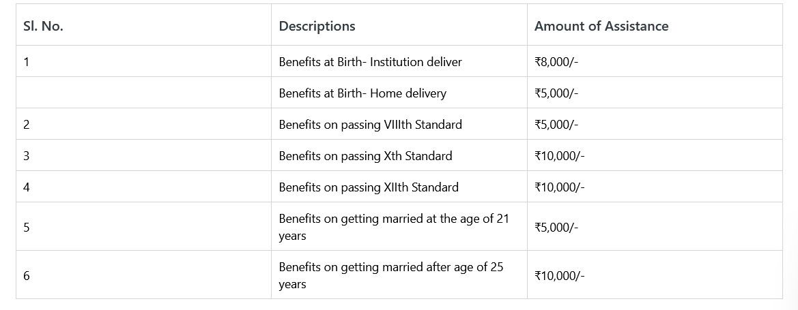Screen dimensions: 798x310
Task: Select "Benefits at Birth- Institution deliver" cell
Action: pyautogui.click(x=370, y=62)
